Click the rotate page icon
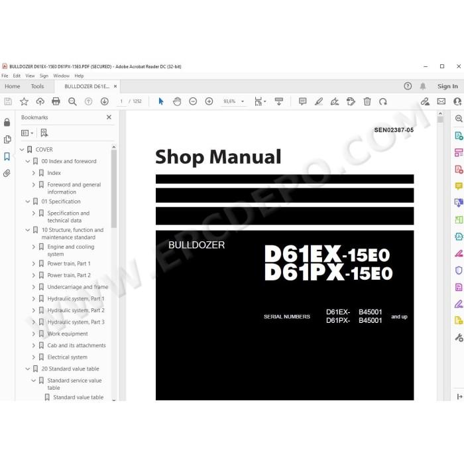Viewport: 464px width, 464px height. tap(383, 101)
